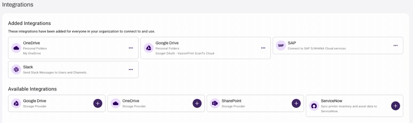Click the SAP logo icon

281,45
